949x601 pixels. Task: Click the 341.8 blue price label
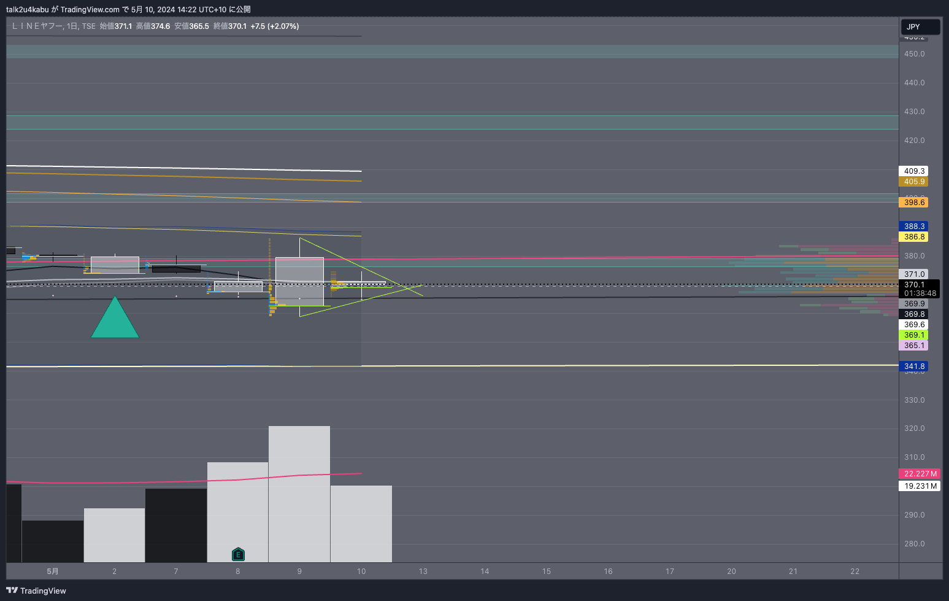(x=913, y=366)
